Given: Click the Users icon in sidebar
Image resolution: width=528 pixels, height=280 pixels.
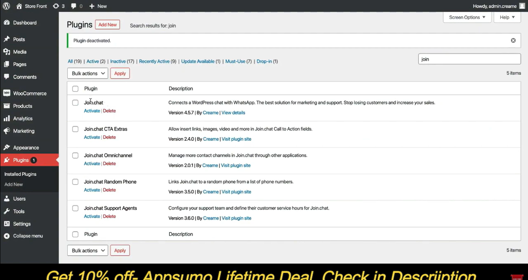Looking at the screenshot, I should coord(7,199).
